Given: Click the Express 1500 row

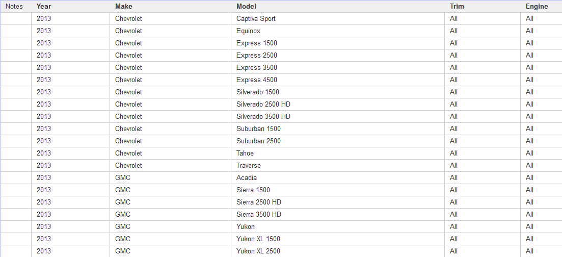Looking at the screenshot, I should tap(257, 43).
